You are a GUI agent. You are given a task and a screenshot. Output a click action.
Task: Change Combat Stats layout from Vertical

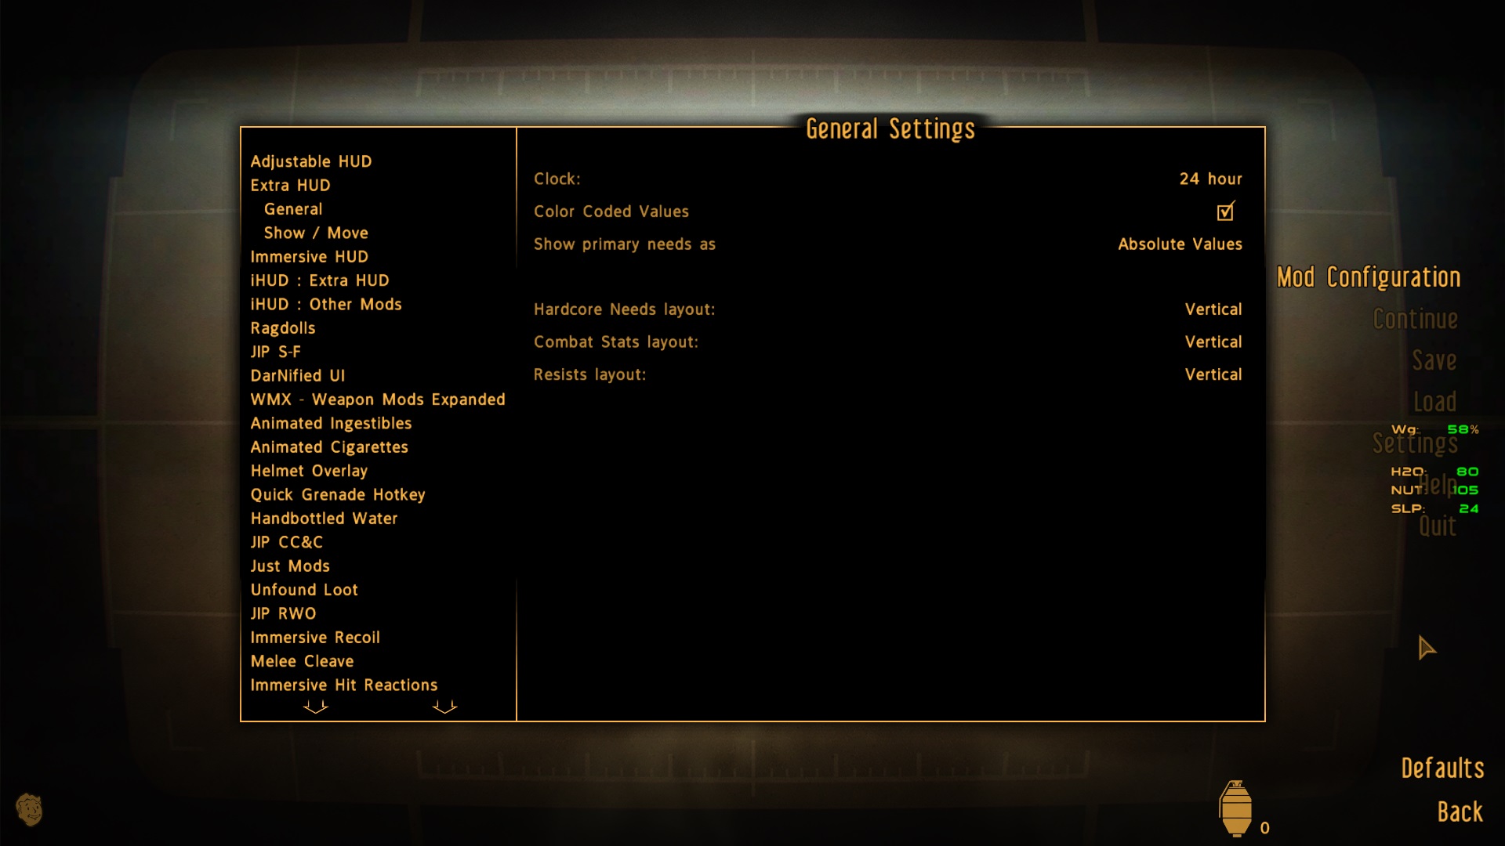[1213, 342]
